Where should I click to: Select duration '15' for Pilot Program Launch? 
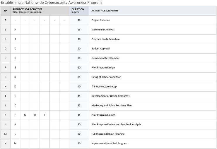[79, 115]
